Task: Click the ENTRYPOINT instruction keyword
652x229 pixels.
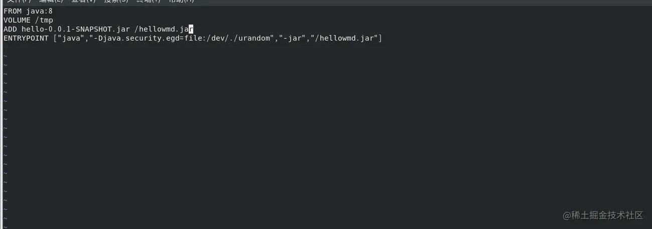Action: click(26, 38)
